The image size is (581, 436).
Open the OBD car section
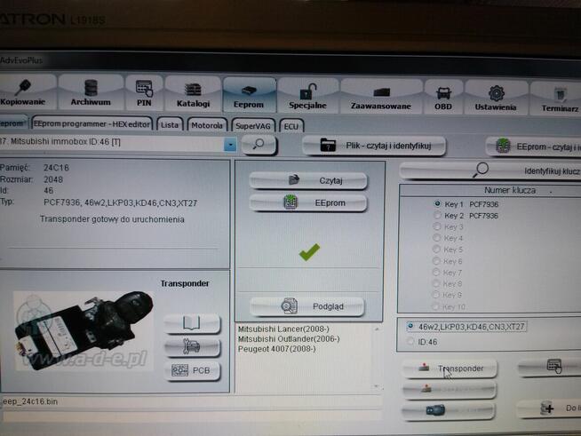tap(442, 97)
